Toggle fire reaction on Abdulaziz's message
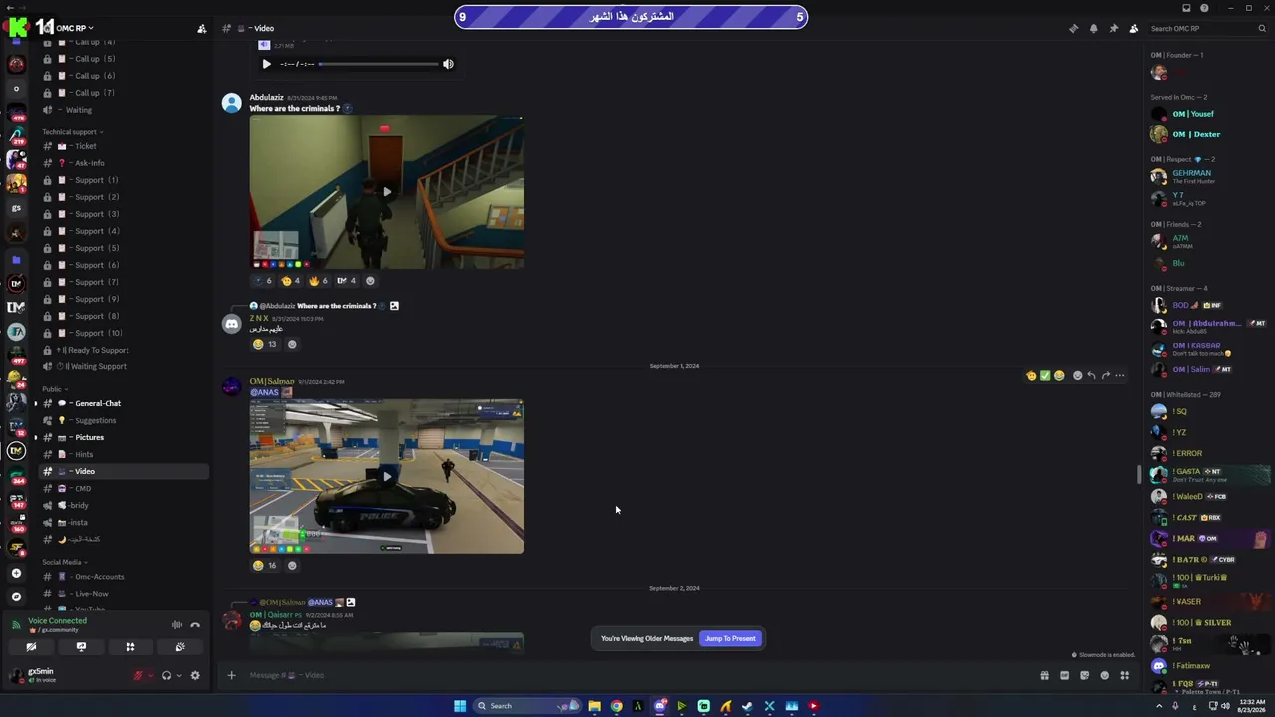This screenshot has height=717, width=1275. pos(319,281)
